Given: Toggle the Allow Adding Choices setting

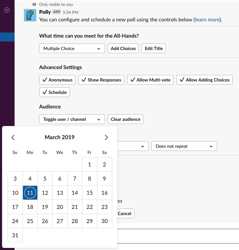Looking at the screenshot, I should coord(204,80).
